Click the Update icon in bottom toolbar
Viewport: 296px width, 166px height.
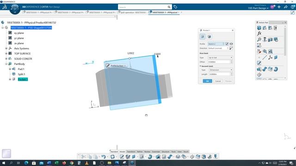click(112, 157)
